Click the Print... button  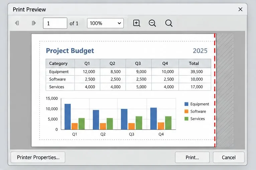[192, 157]
